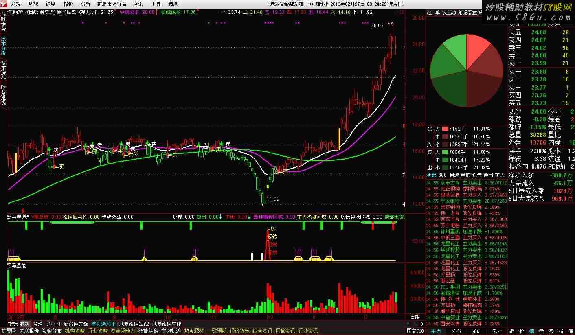
Task: Open the 功能 menu
Action: tap(33, 4)
